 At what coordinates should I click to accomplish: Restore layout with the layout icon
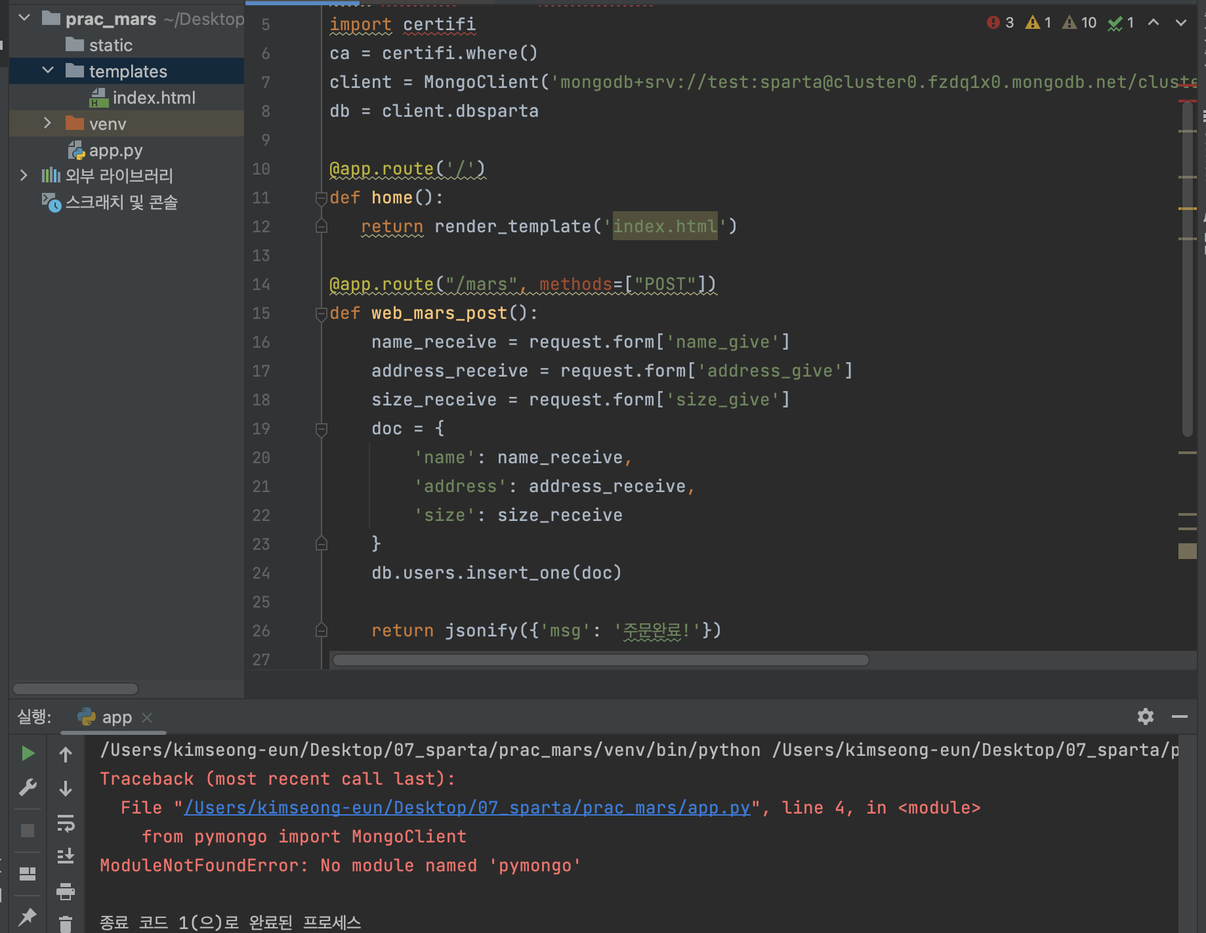28,874
